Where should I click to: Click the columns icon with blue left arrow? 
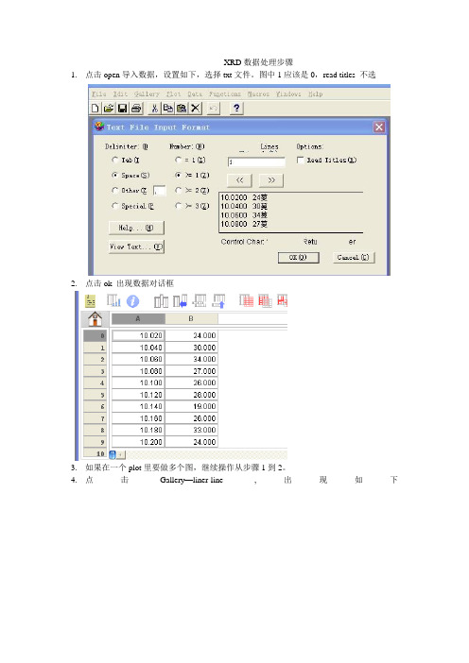(x=180, y=301)
